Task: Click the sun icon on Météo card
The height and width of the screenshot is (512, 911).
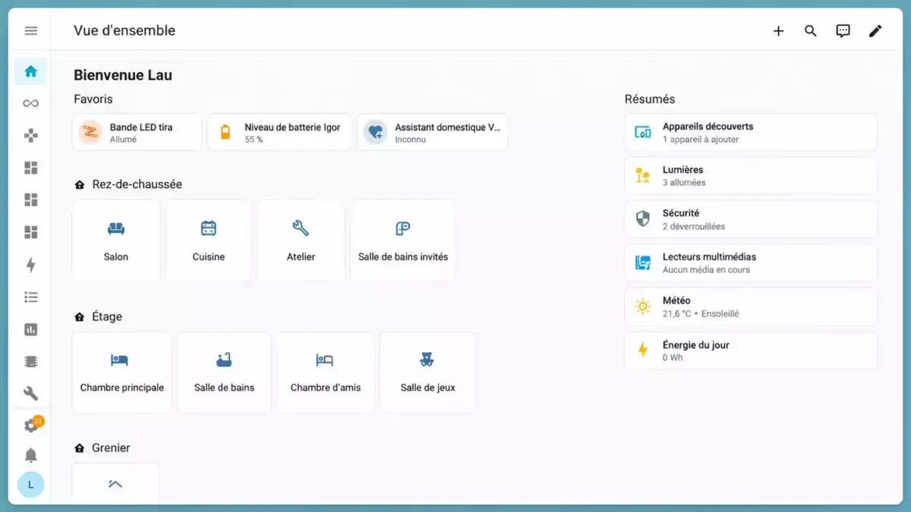Action: click(x=643, y=306)
